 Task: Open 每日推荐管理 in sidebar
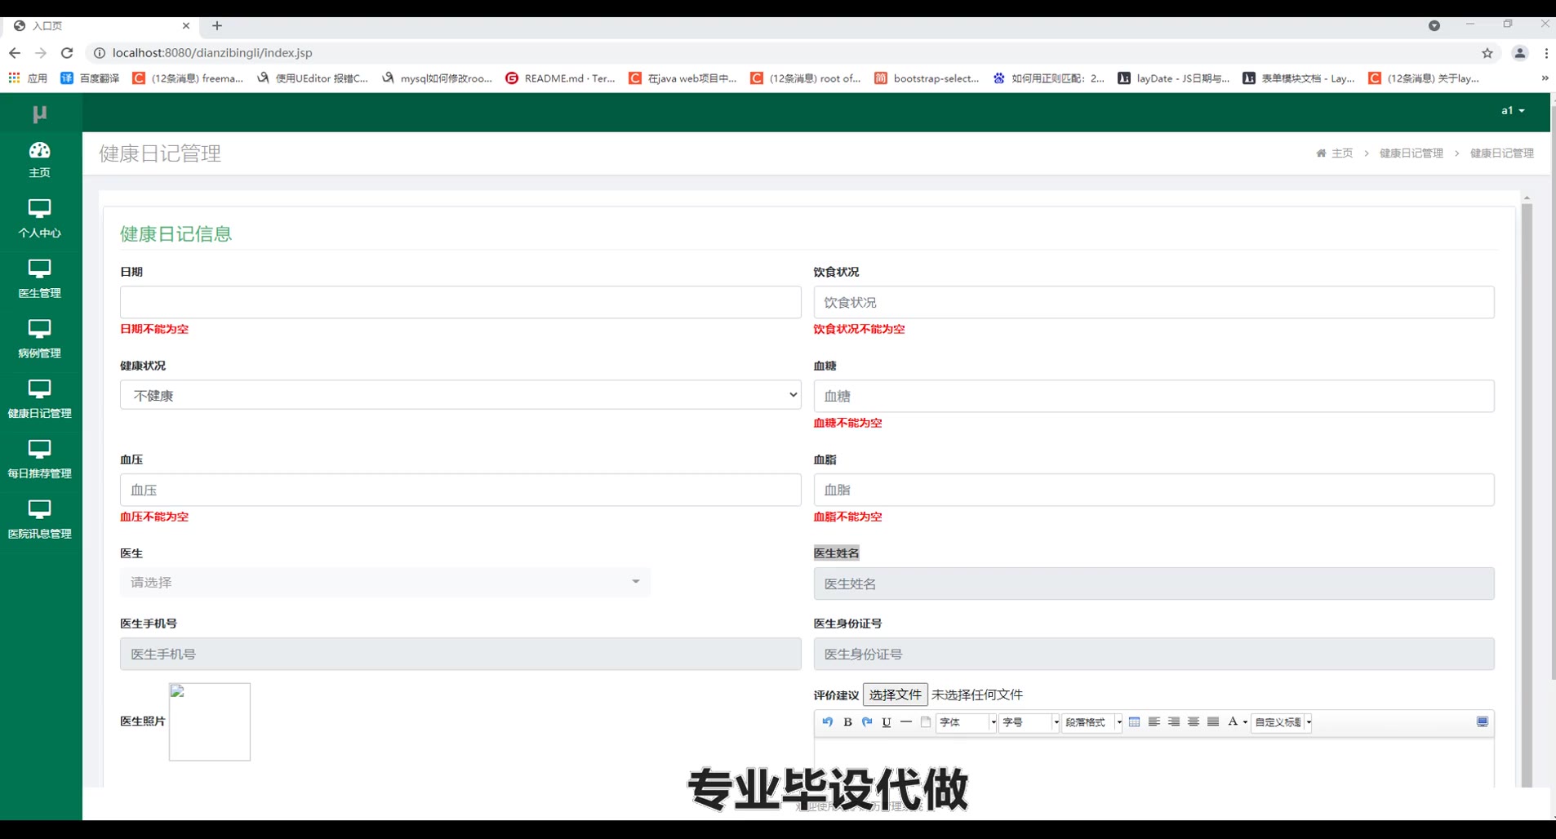coord(39,460)
